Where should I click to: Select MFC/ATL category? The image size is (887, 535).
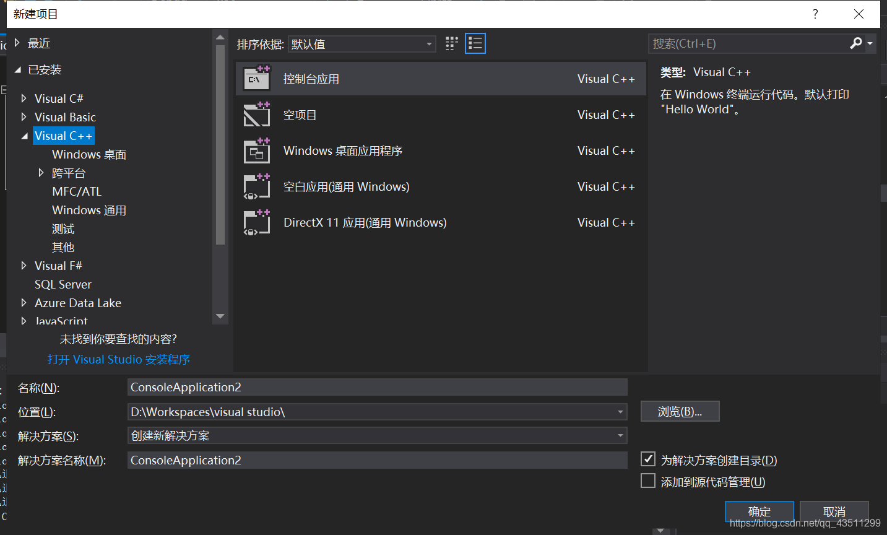tap(77, 191)
